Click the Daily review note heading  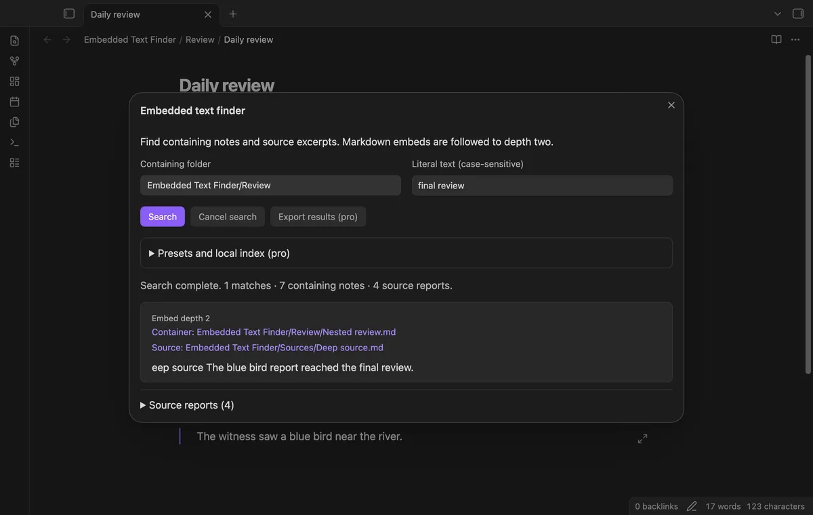[x=227, y=85]
